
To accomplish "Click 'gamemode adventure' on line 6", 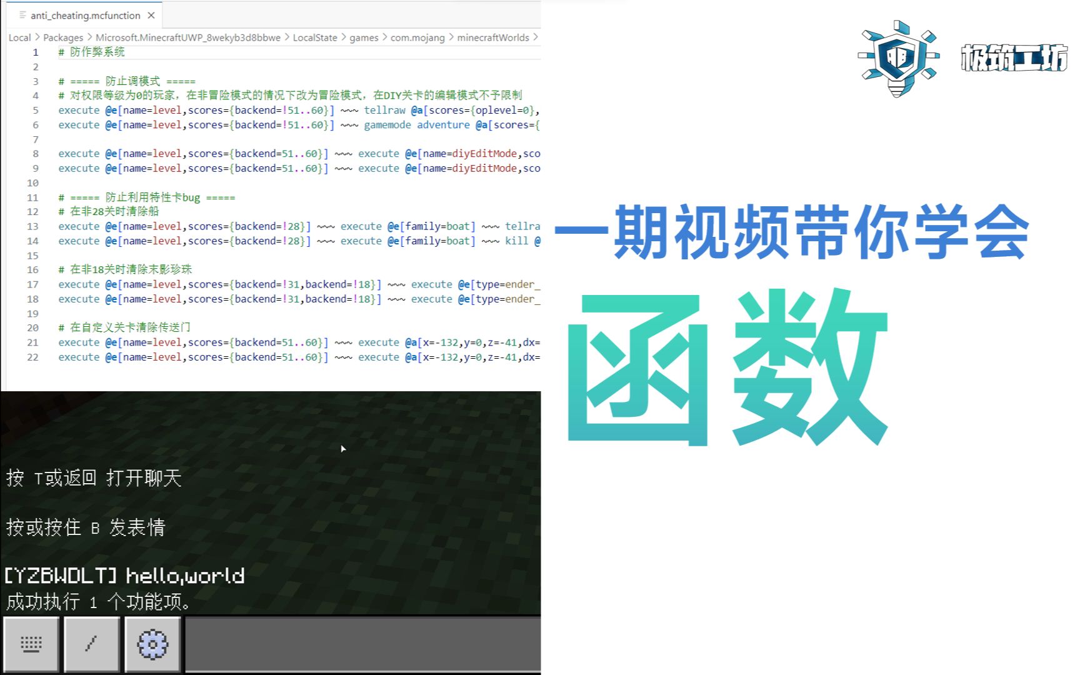I will [x=417, y=125].
